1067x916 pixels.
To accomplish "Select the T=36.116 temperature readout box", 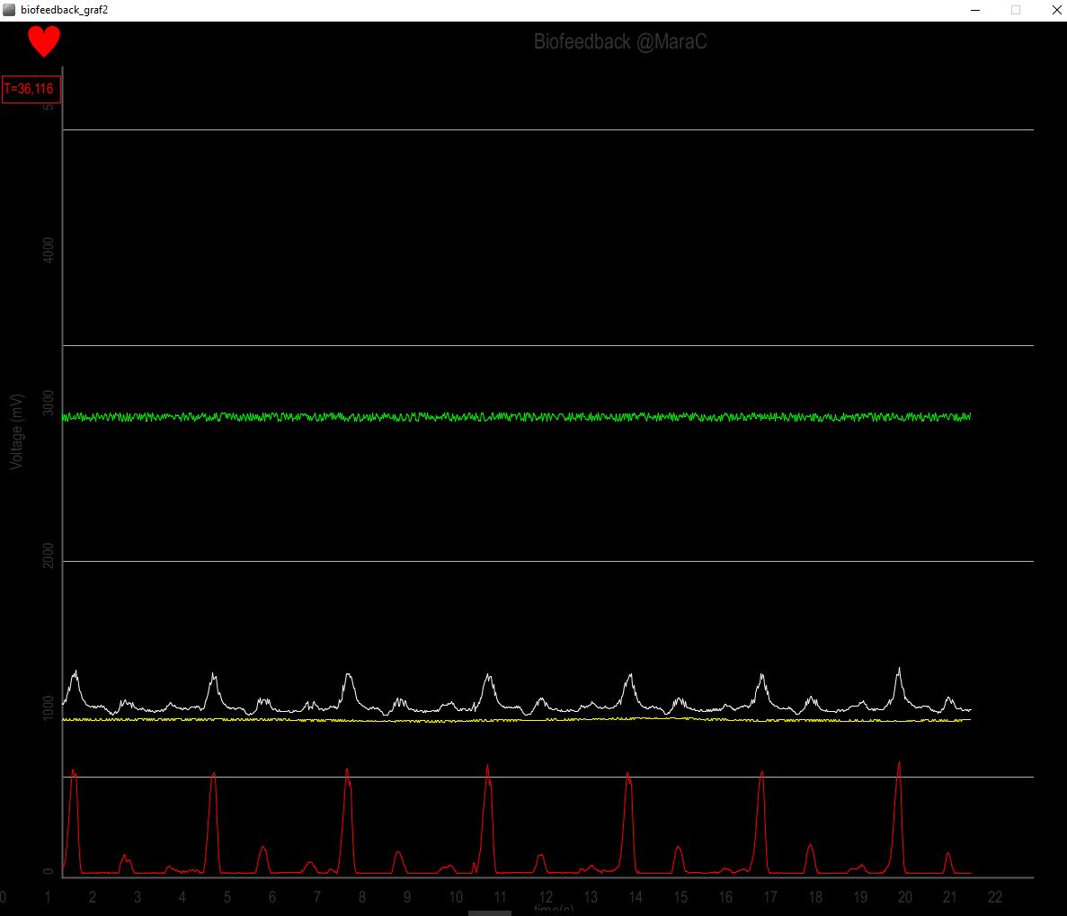I will tap(31, 89).
